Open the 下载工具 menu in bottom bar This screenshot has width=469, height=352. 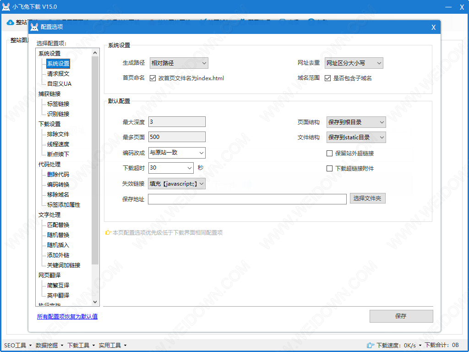81,346
